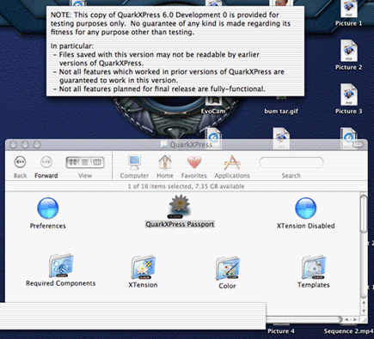The width and height of the screenshot is (374, 339).
Task: Open Favorites from the Finder toolbar
Action: [194, 166]
